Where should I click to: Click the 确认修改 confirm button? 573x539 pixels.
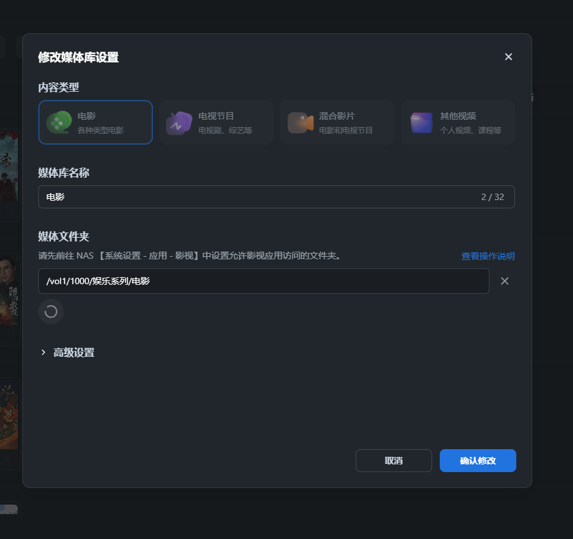coord(477,460)
